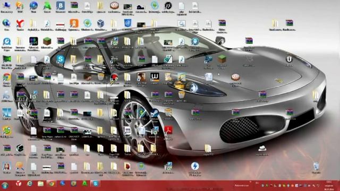Viewport: 340px width, 191px height.
Task: Open the dark round script-logo icon
Action: [x=168, y=6]
